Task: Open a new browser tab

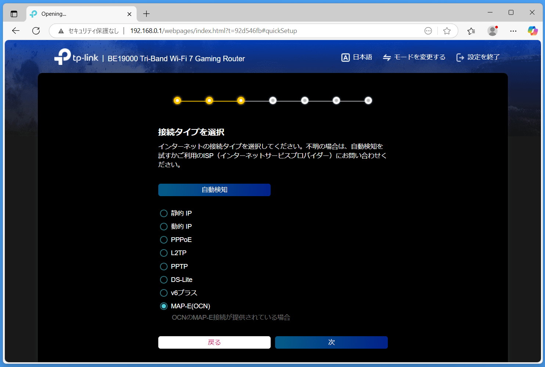Action: (147, 14)
